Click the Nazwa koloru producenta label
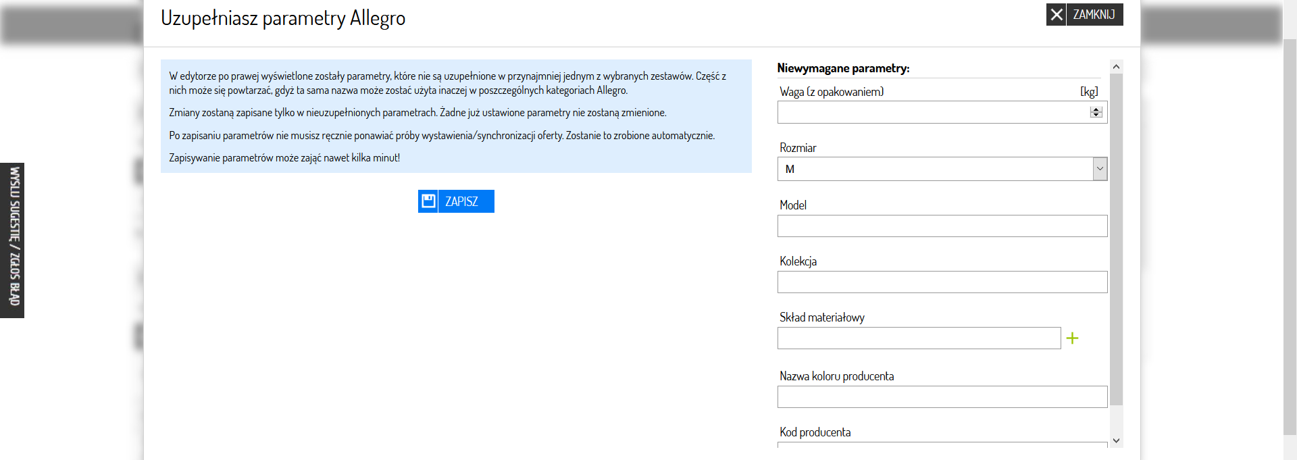Viewport: 1297px width, 460px height. (x=836, y=376)
